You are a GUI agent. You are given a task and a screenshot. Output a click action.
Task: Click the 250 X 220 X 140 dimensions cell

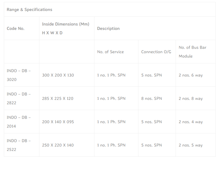58,145
